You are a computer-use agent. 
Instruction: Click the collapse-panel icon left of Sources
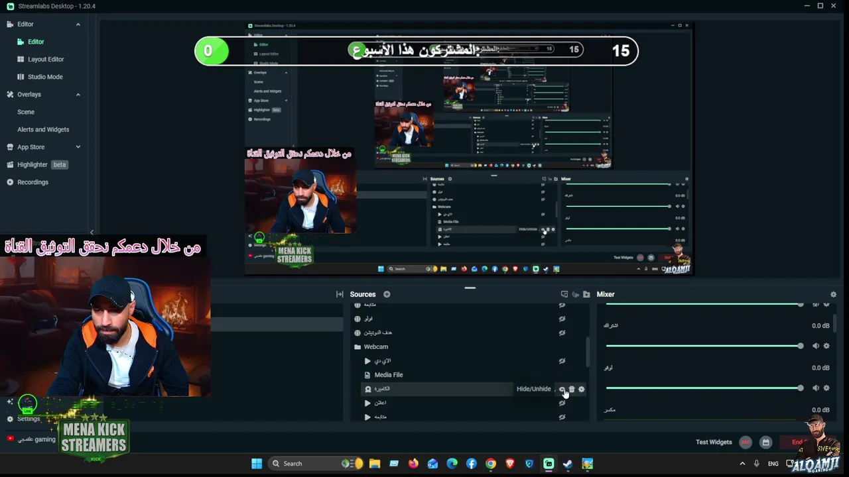340,294
